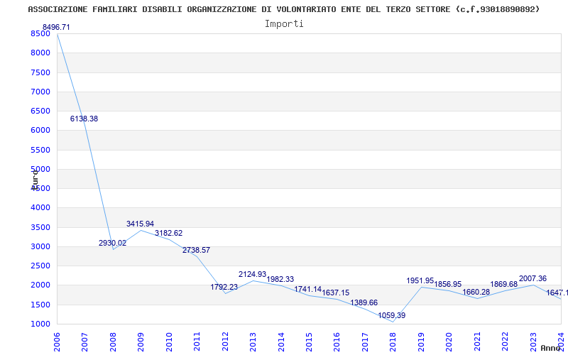This screenshot has height=355, width=568.
Task: Click the 1660.28 value label
Action: [476, 292]
